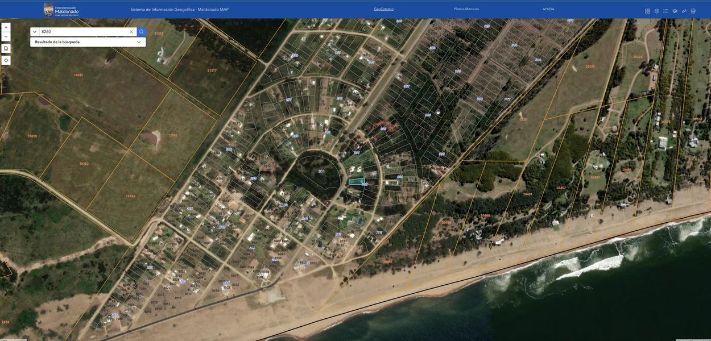
Task: Open the search source dropdown arrow
Action: (x=35, y=32)
